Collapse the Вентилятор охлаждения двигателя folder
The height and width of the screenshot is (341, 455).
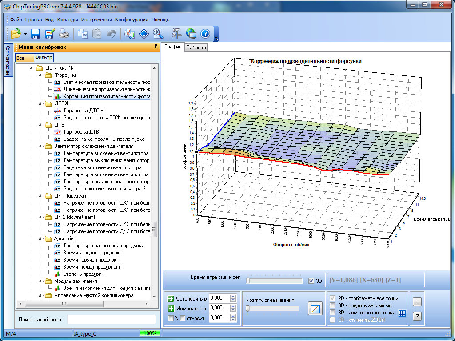(40, 146)
